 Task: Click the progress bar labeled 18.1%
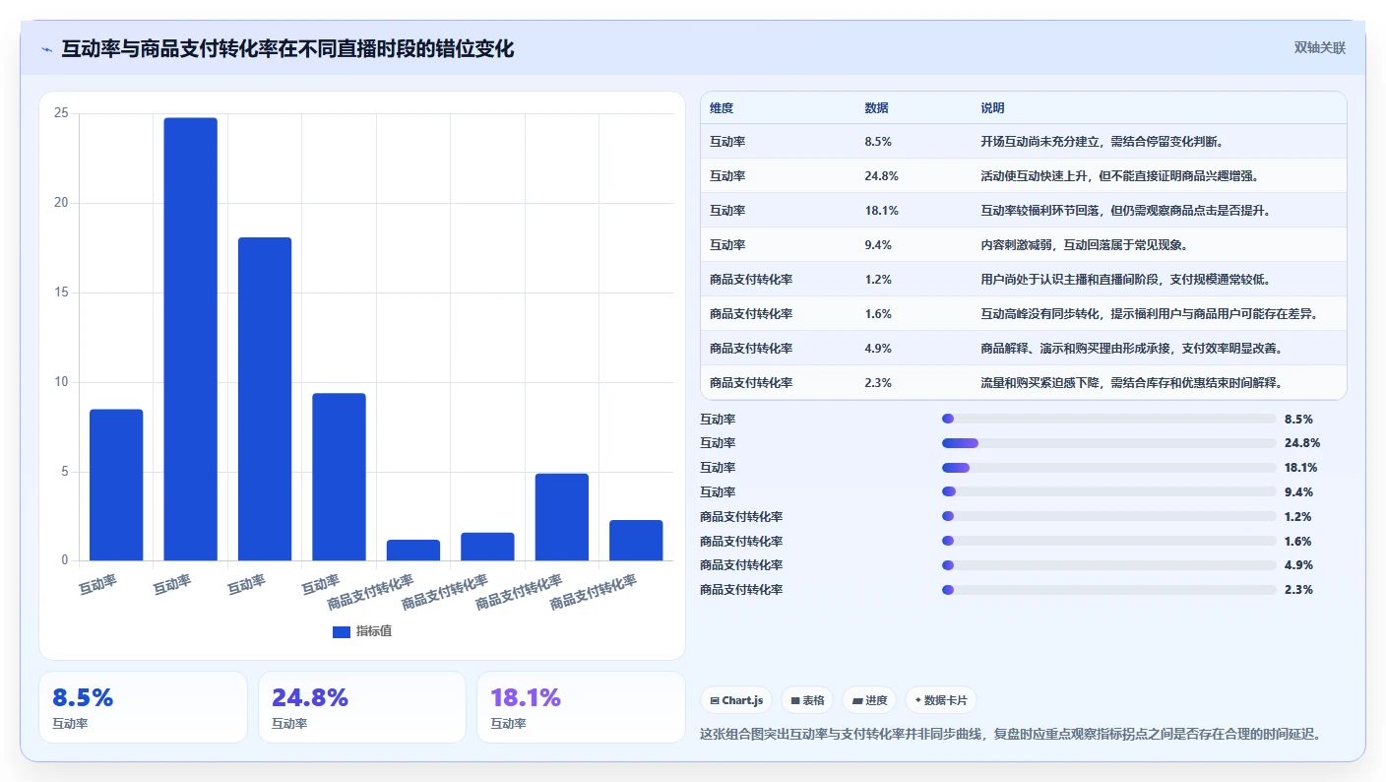(x=1108, y=468)
